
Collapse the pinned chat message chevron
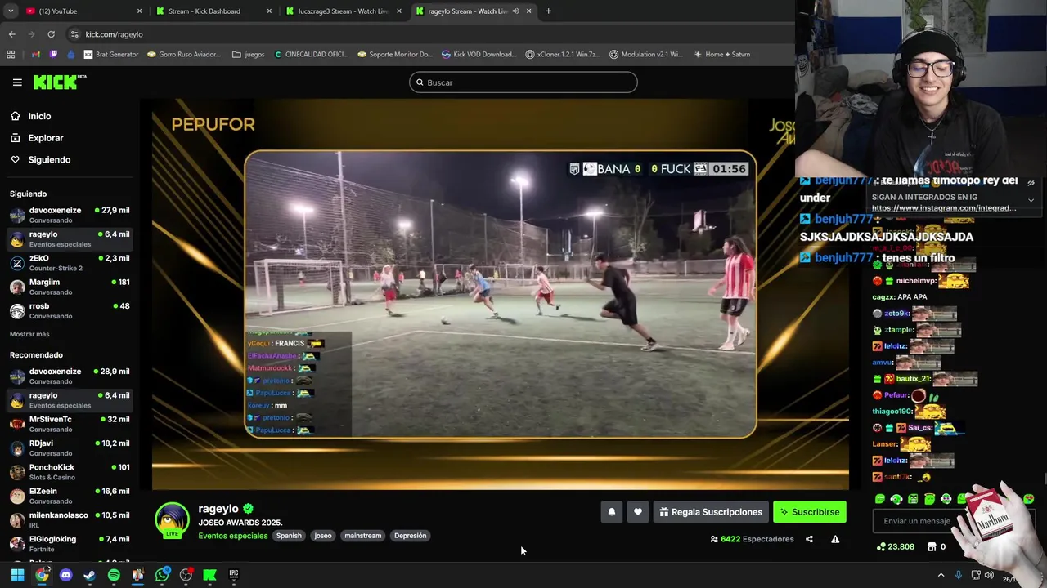click(x=1031, y=200)
